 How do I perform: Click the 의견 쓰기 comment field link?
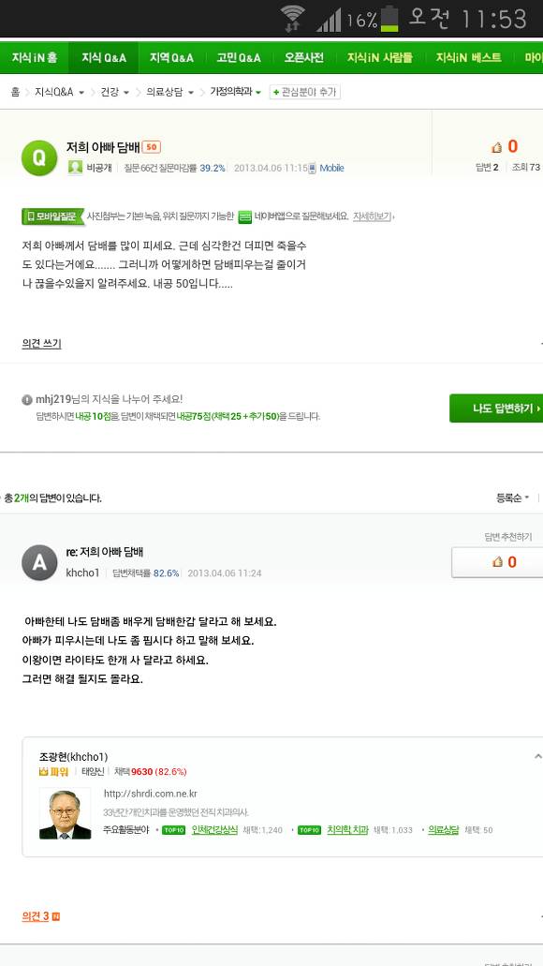click(x=41, y=342)
